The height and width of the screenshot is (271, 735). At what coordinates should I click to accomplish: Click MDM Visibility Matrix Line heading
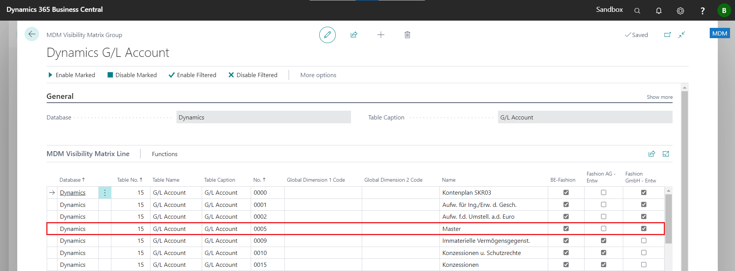click(x=88, y=153)
